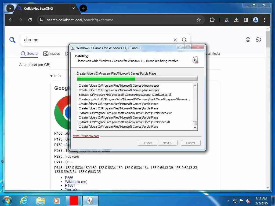
Task: Switch to the General search tab
Action: (x=29, y=54)
